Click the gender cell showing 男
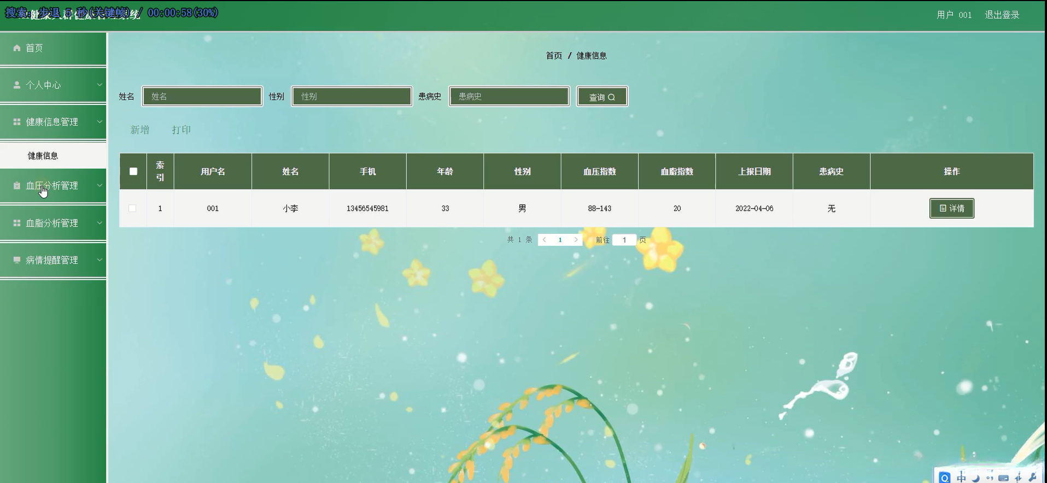 [523, 208]
